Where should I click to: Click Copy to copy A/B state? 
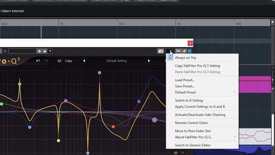coord(69,61)
